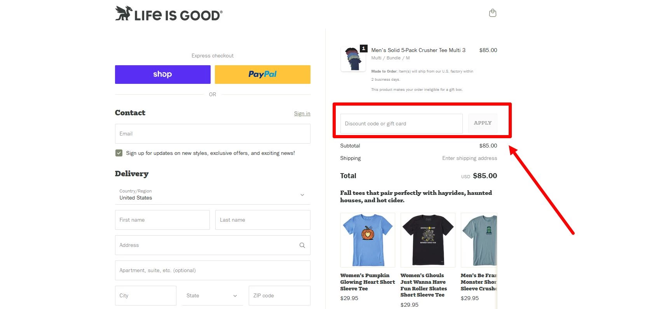This screenshot has height=309, width=654.
Task: Click the address search magnifier icon
Action: [x=302, y=245]
